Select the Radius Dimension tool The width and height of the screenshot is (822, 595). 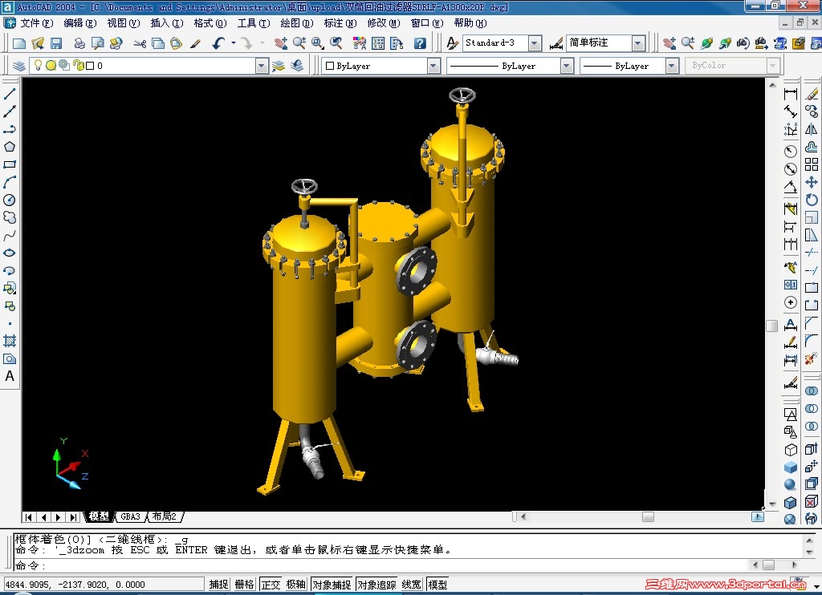tap(791, 152)
